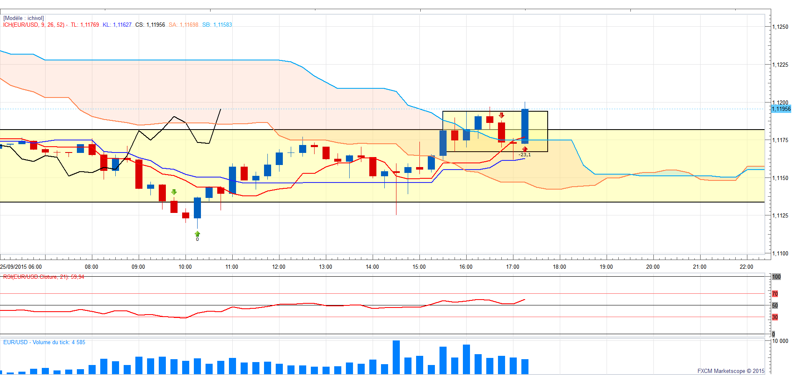This screenshot has width=795, height=375.
Task: Select the [Modèle : ichivol] template label
Action: (x=23, y=18)
